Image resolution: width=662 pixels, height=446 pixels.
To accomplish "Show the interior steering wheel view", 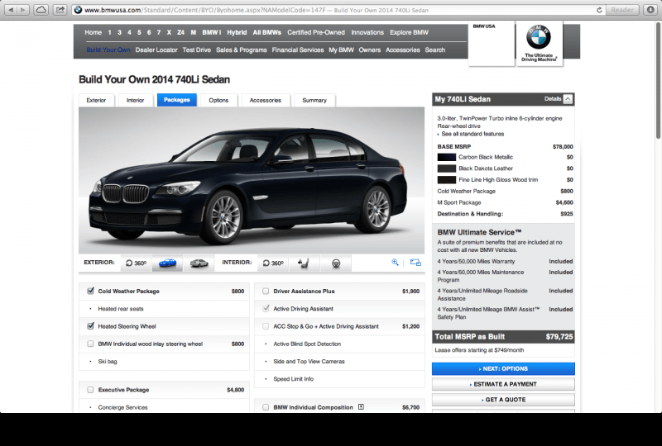I will coord(336,263).
